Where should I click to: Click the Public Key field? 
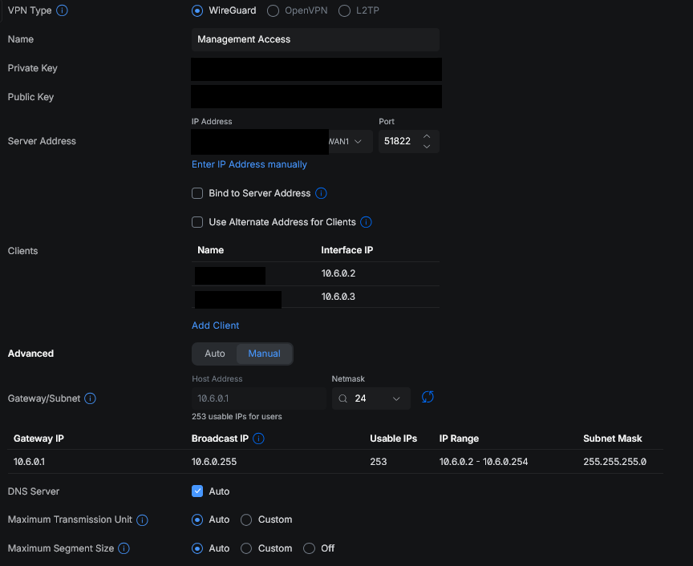[317, 96]
